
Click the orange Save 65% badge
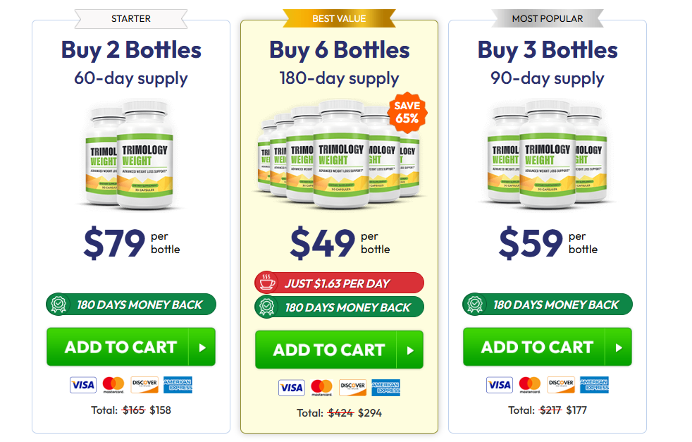407,112
